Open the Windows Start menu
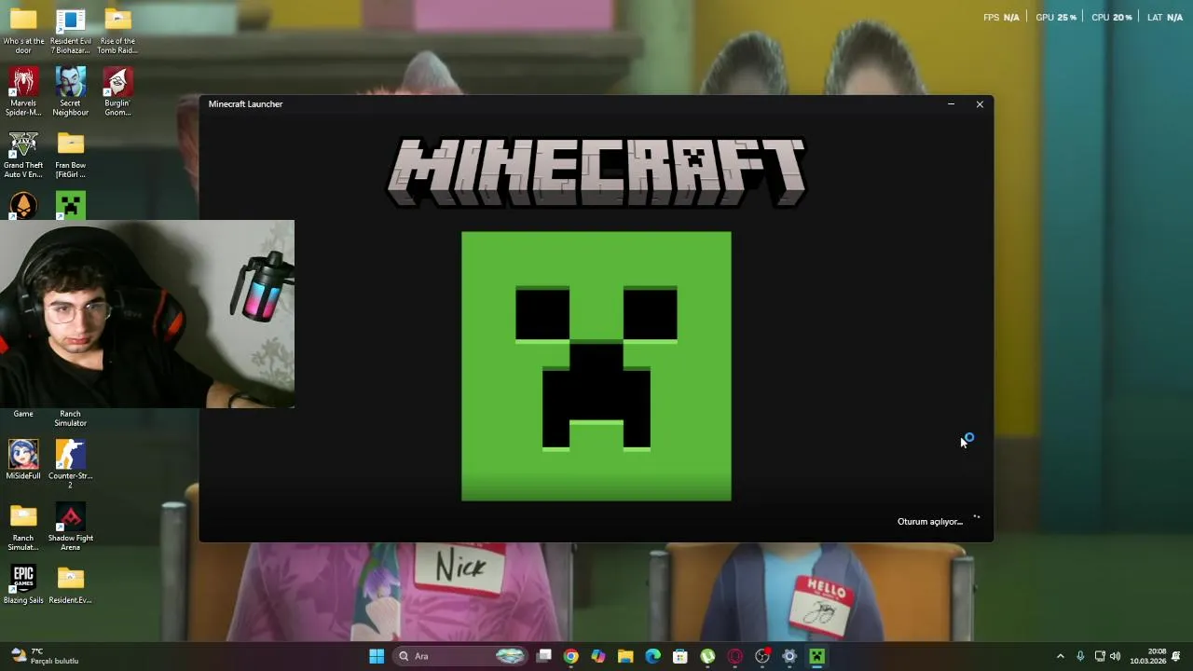 coord(377,656)
